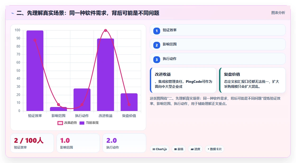Click the 改进收益 info card
Viewport: 296px width, 163px height.
183,80
